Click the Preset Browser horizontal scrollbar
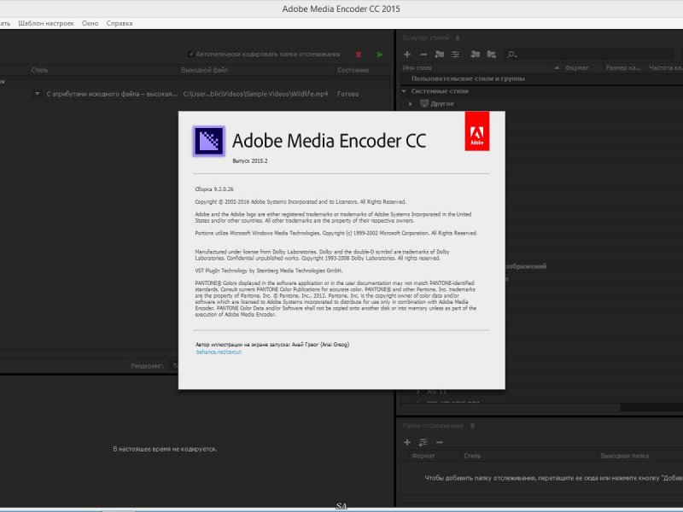 click(511, 408)
